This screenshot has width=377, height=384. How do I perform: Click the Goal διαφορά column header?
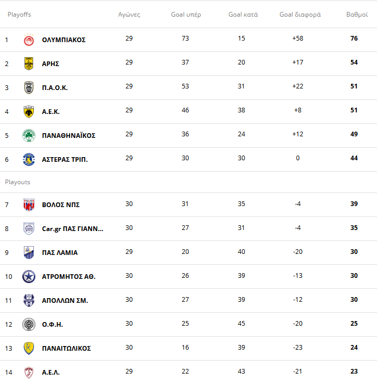(300, 15)
